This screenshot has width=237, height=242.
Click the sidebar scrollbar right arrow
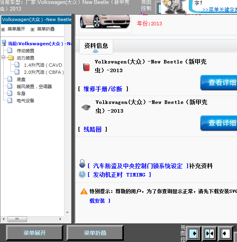[x=60, y=219]
